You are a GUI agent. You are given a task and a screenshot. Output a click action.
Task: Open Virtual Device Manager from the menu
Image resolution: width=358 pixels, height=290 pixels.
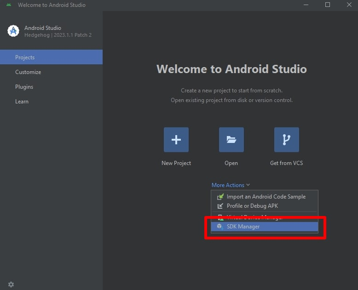pyautogui.click(x=254, y=216)
